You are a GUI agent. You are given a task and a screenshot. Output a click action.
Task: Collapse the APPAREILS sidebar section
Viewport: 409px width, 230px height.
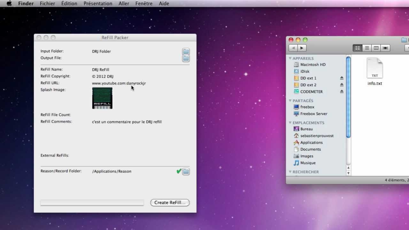(290, 58)
